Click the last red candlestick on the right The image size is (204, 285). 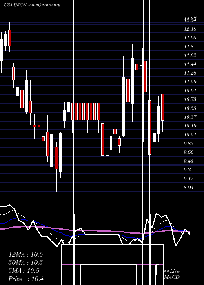(163, 107)
